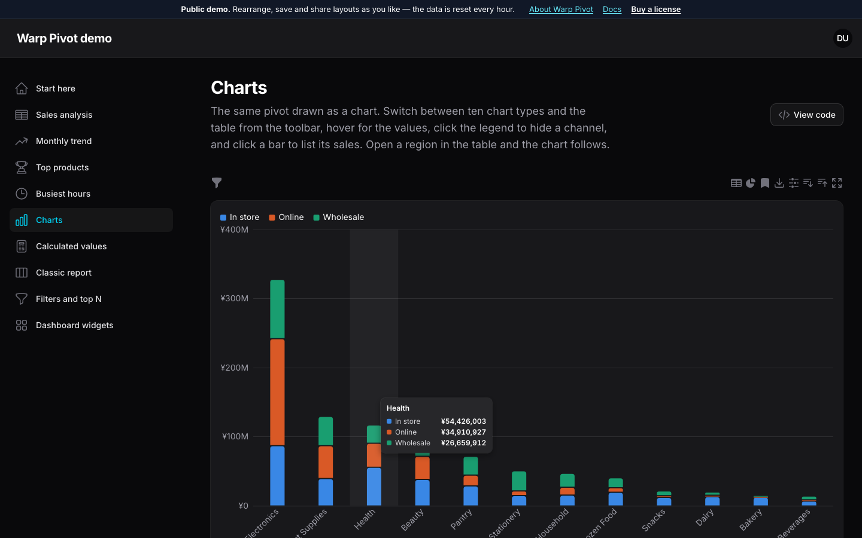Click the View code button
Screen dimensions: 862x538
(x=806, y=115)
